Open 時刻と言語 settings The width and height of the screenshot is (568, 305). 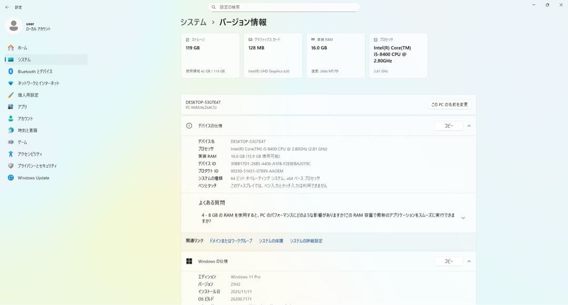(31, 130)
